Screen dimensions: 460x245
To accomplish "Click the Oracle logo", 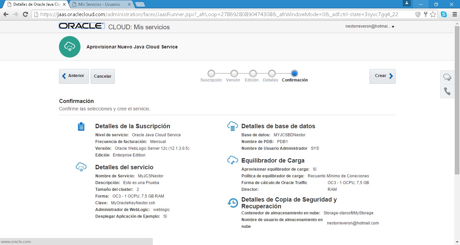I will 81,26.
